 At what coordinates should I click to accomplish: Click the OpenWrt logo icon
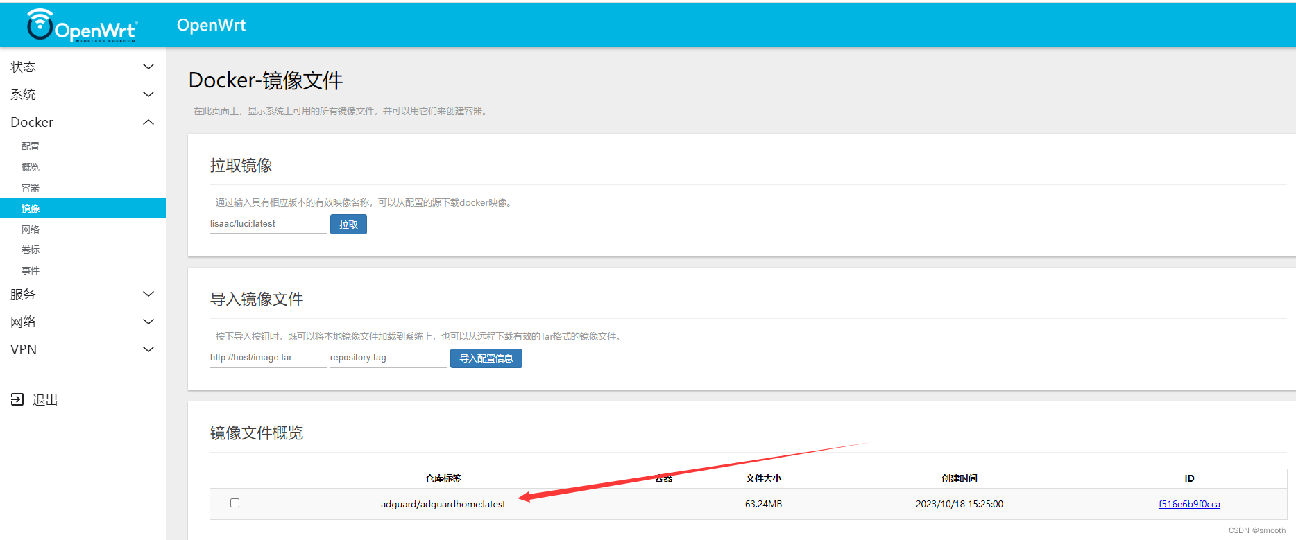click(81, 26)
